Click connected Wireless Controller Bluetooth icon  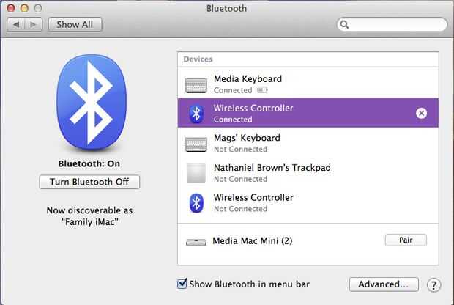[x=196, y=113]
